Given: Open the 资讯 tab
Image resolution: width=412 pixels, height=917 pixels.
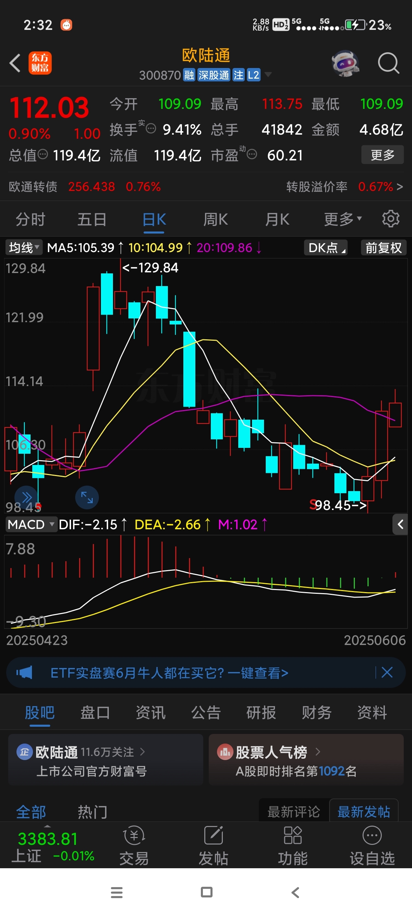Looking at the screenshot, I should click(x=150, y=712).
